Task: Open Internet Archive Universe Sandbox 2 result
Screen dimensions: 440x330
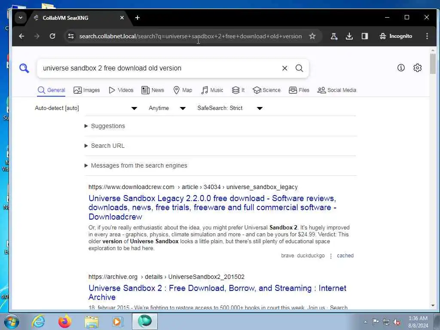Action: click(x=217, y=292)
